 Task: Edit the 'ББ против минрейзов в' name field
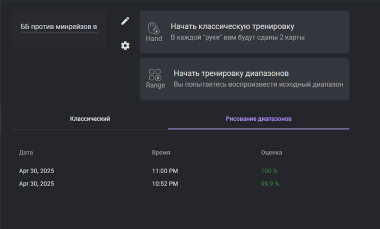[59, 27]
